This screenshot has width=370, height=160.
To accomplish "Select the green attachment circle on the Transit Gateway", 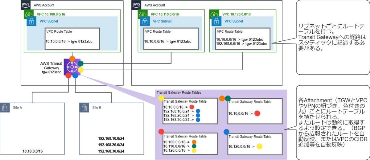I will point(81,64).
